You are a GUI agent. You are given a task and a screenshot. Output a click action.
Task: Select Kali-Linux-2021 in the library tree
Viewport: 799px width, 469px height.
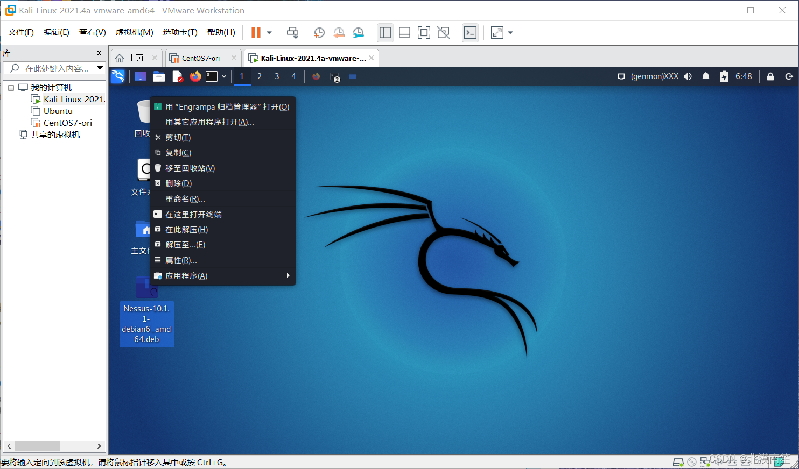click(68, 99)
